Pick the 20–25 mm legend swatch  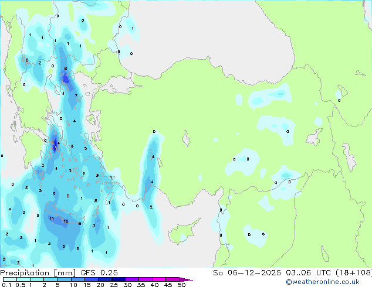tap(104, 279)
